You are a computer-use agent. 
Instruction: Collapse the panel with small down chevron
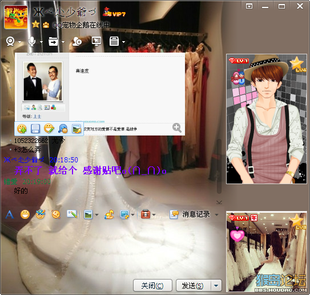[x=219, y=202]
